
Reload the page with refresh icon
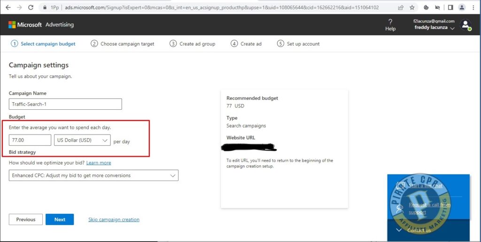pyautogui.click(x=31, y=8)
